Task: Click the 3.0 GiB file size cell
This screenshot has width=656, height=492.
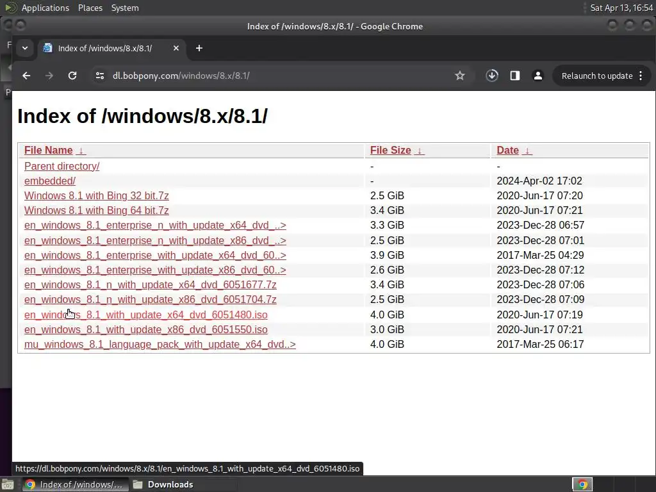Action: (x=387, y=329)
